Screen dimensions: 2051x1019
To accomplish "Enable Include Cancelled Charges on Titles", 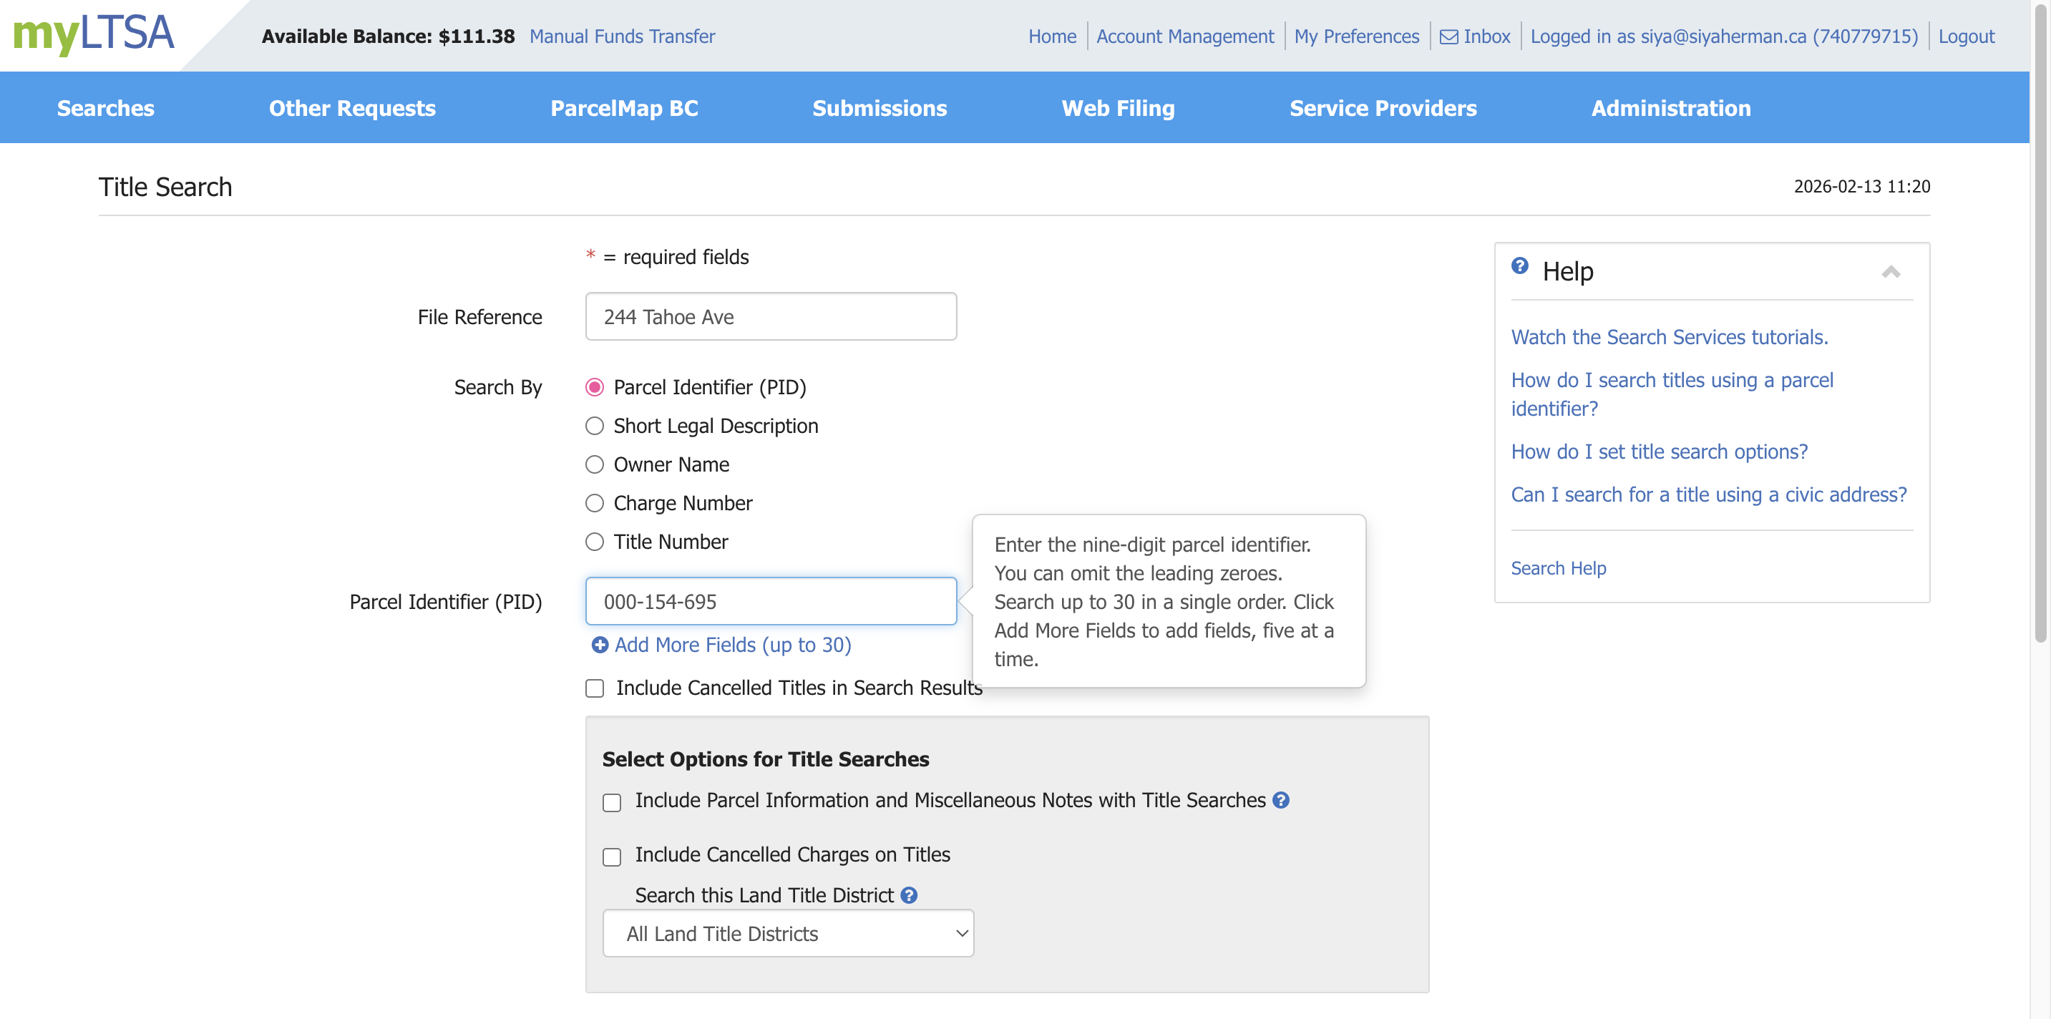I will tap(611, 857).
